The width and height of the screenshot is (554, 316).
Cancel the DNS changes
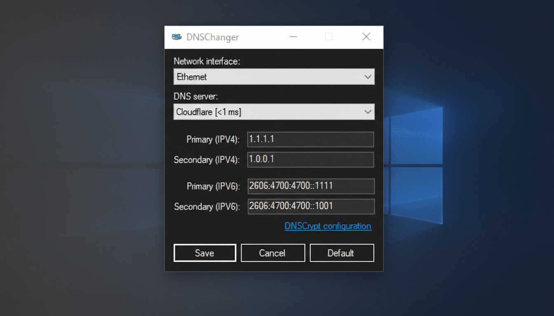click(273, 253)
